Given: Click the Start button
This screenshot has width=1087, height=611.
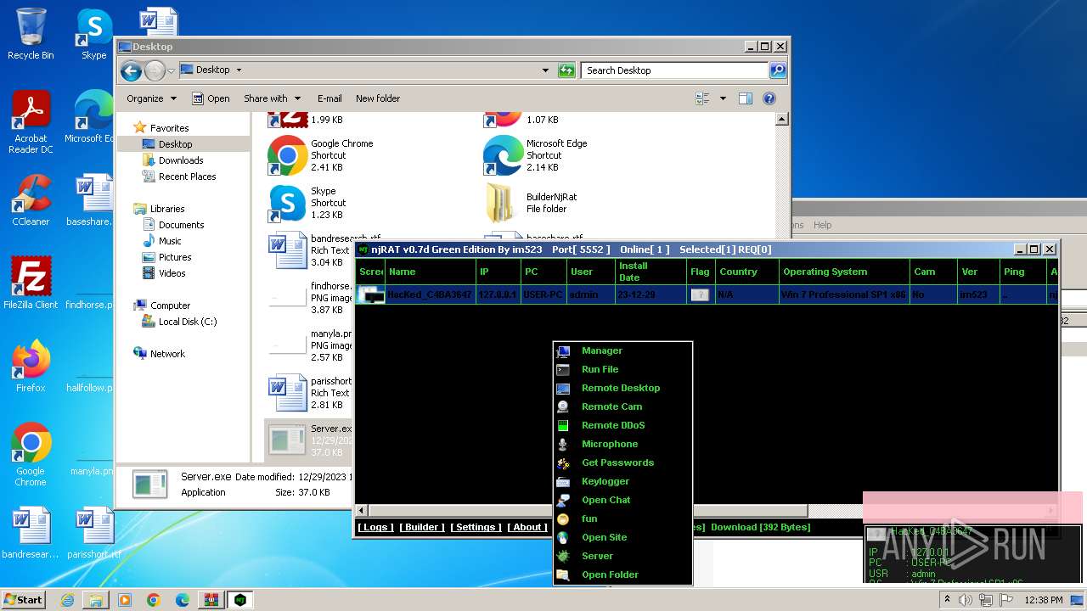Looking at the screenshot, I should click(24, 600).
